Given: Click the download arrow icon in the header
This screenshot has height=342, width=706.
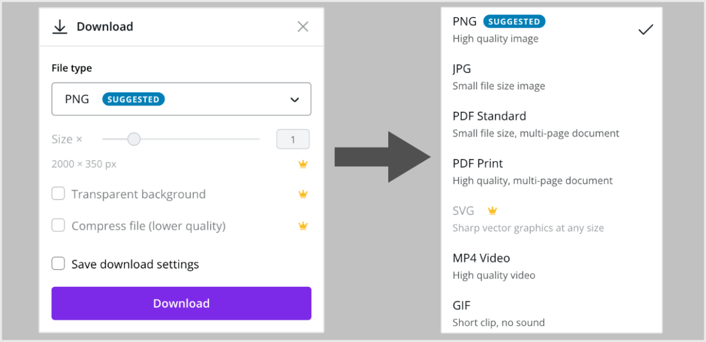Looking at the screenshot, I should (59, 26).
